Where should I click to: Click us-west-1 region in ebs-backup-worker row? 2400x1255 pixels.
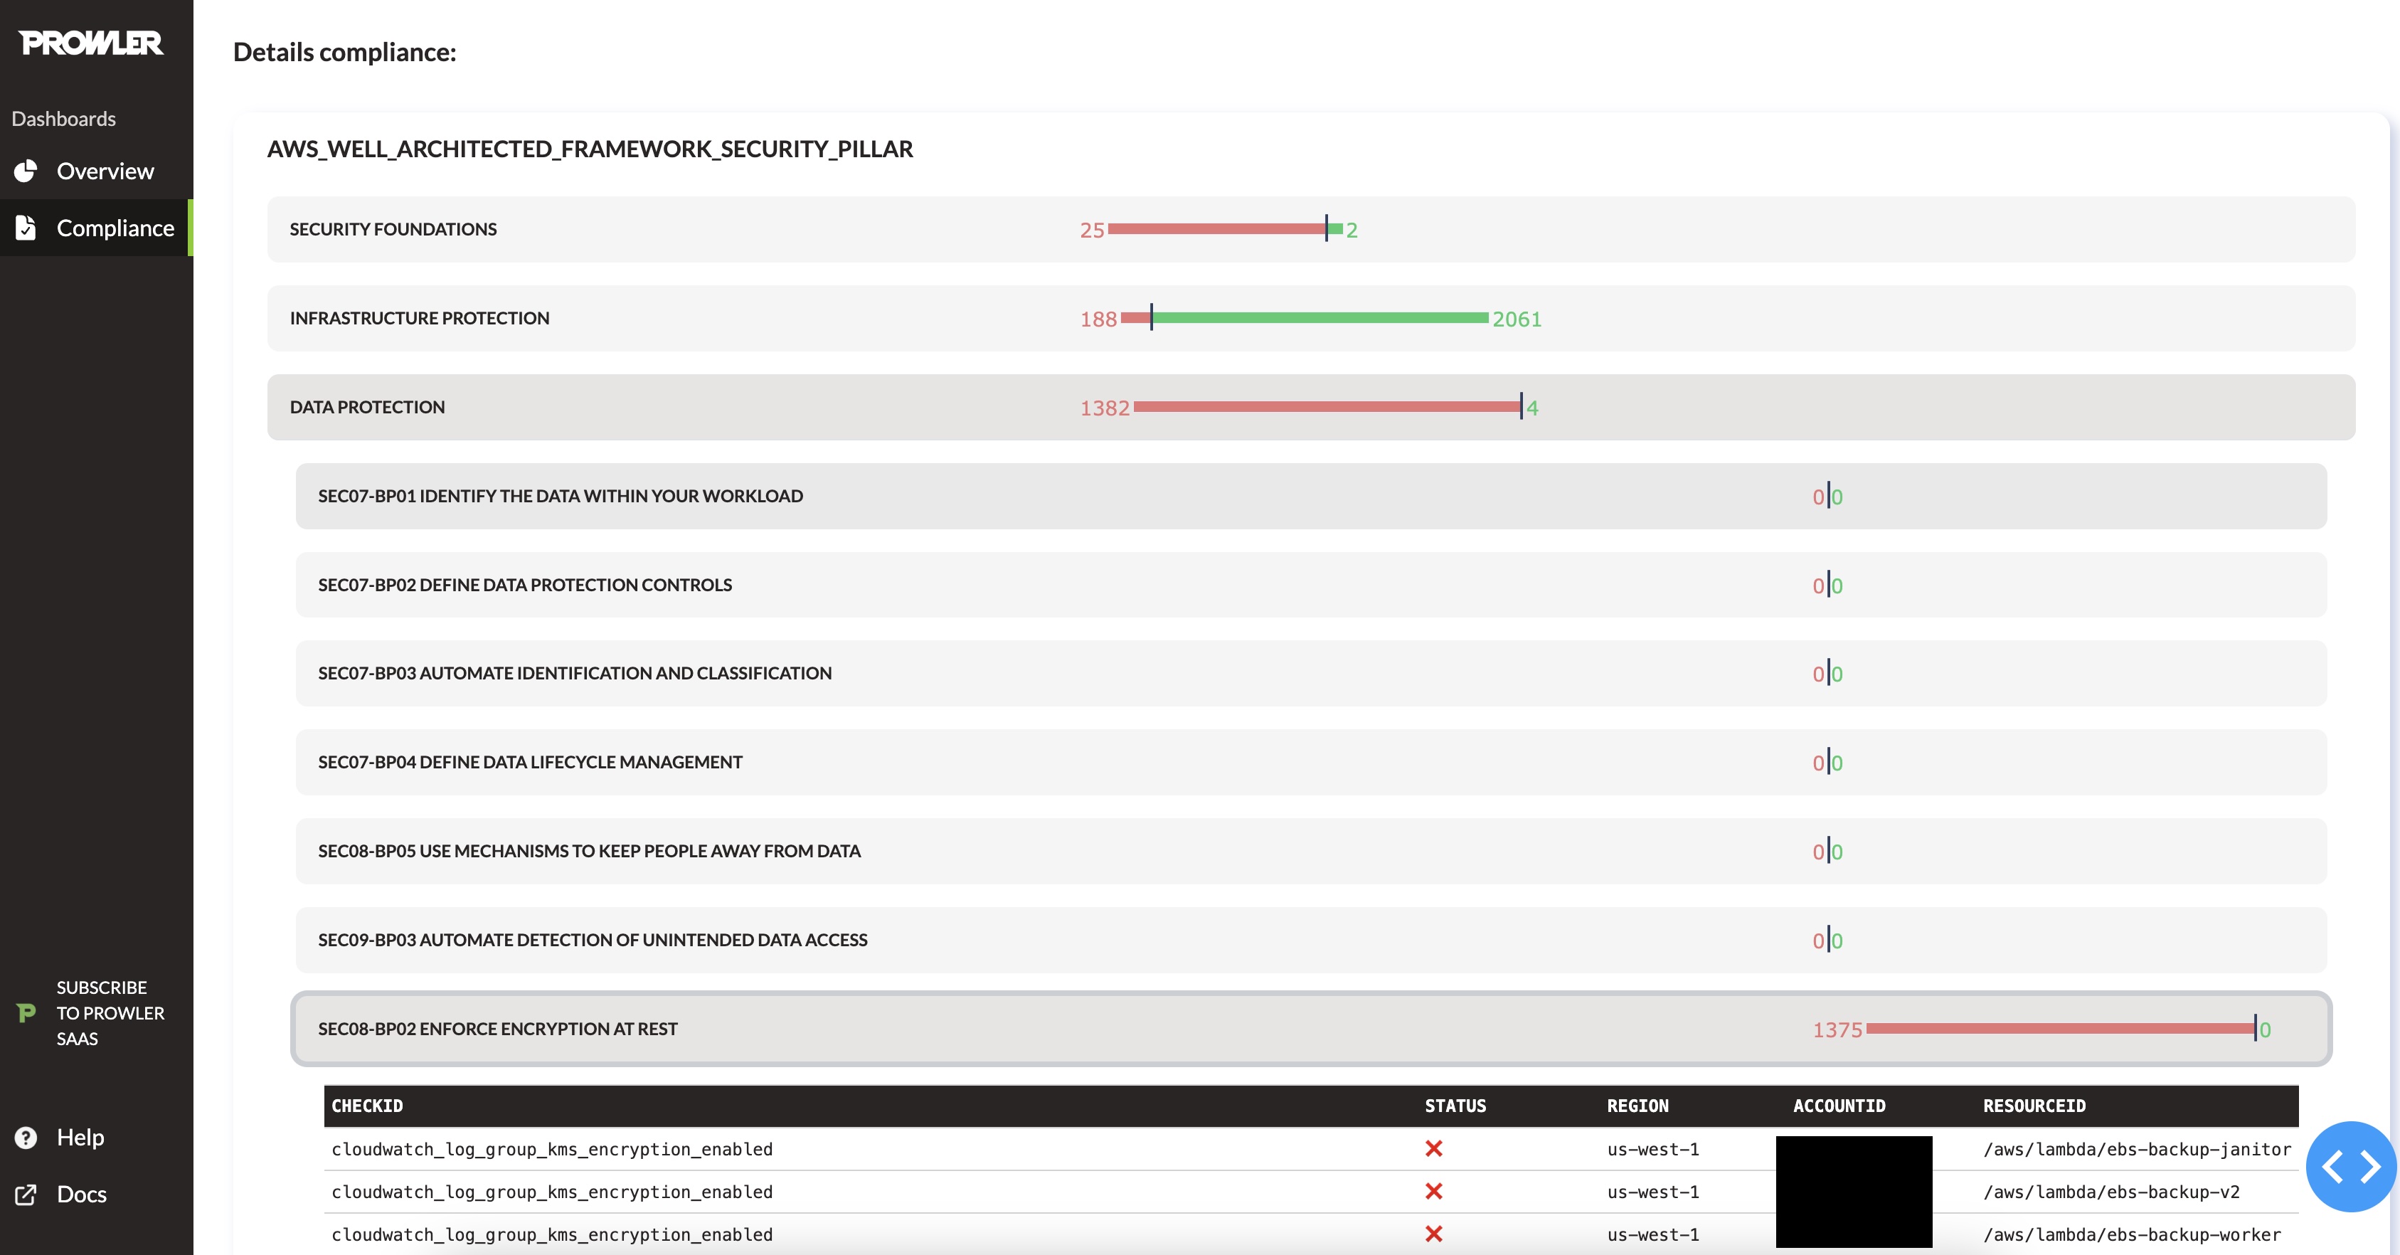point(1653,1235)
